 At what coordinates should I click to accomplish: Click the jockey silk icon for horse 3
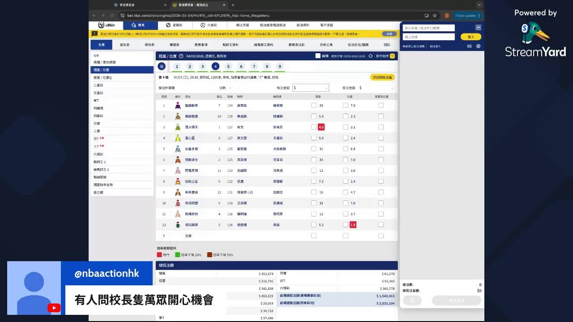178,127
